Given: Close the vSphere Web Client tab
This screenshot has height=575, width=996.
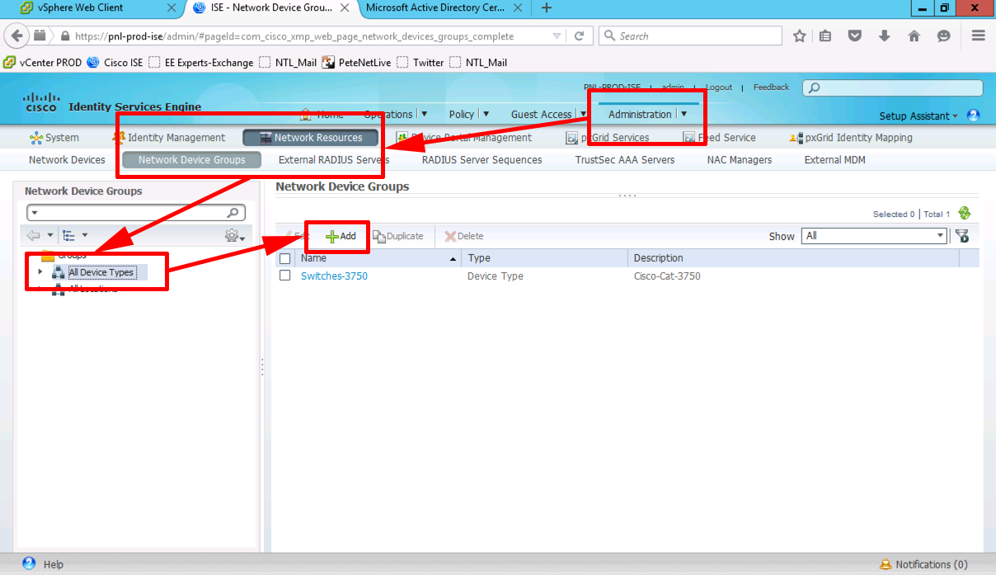Looking at the screenshot, I should pos(171,8).
